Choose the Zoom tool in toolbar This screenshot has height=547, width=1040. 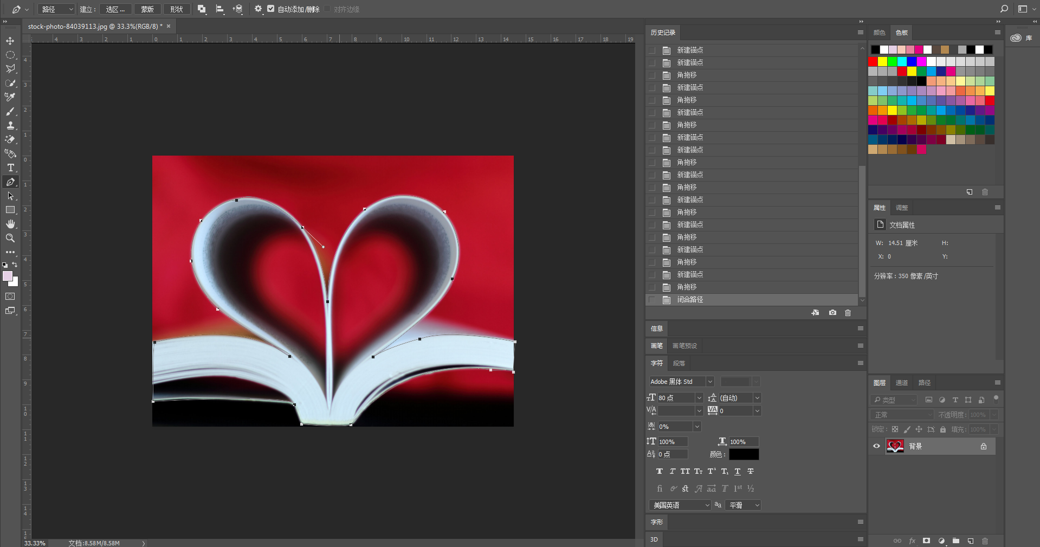pyautogui.click(x=10, y=238)
